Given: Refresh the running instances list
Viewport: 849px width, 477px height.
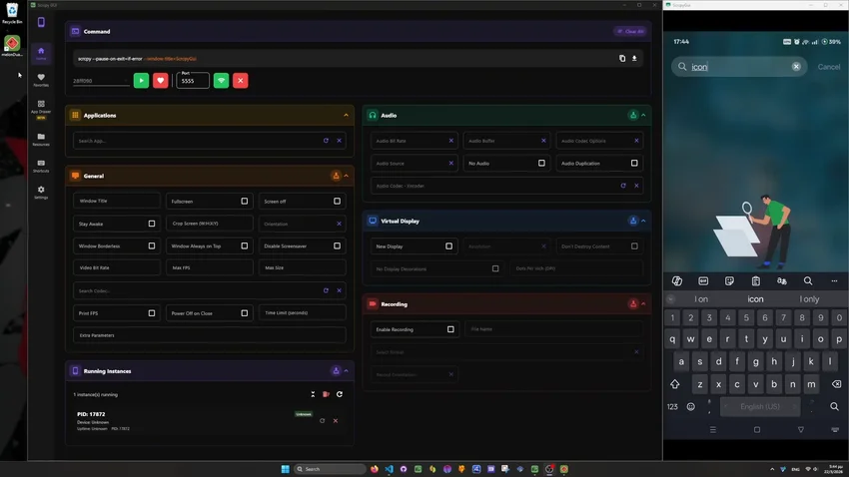Looking at the screenshot, I should tap(340, 394).
